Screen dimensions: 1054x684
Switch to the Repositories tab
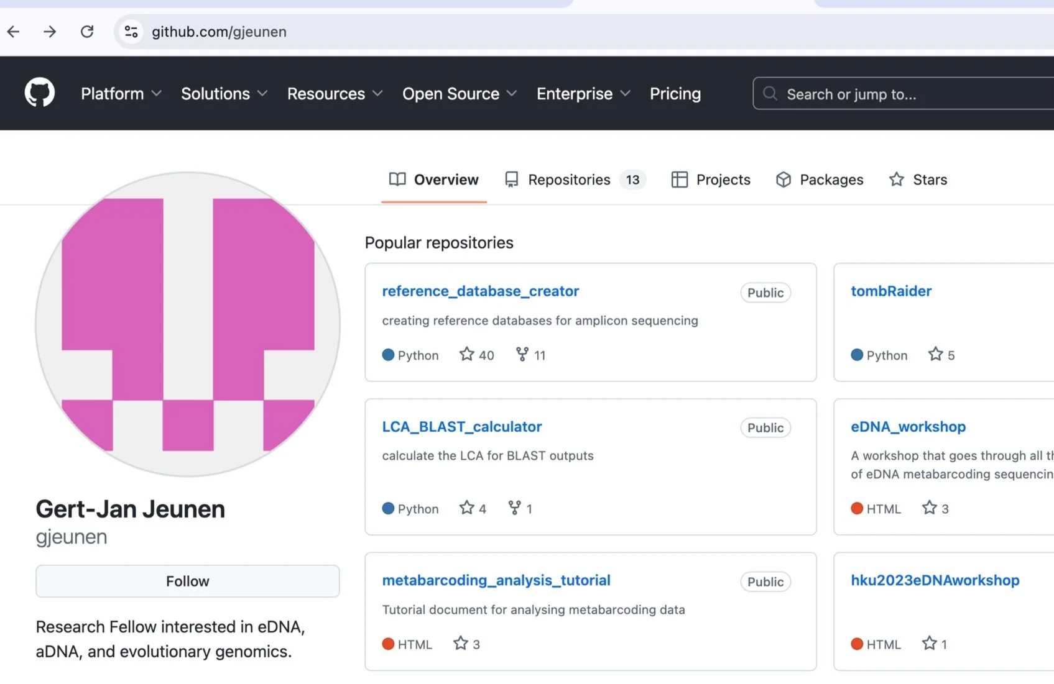tap(575, 180)
